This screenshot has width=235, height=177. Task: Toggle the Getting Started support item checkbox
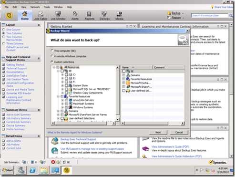(x=3, y=65)
